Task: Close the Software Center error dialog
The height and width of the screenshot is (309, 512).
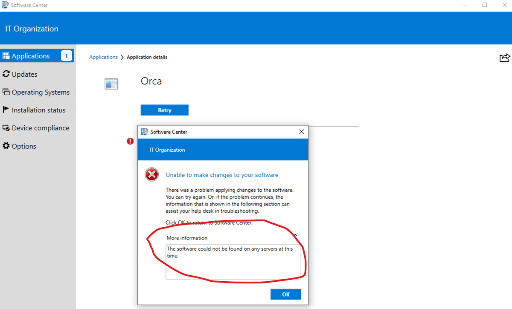Action: point(301,132)
